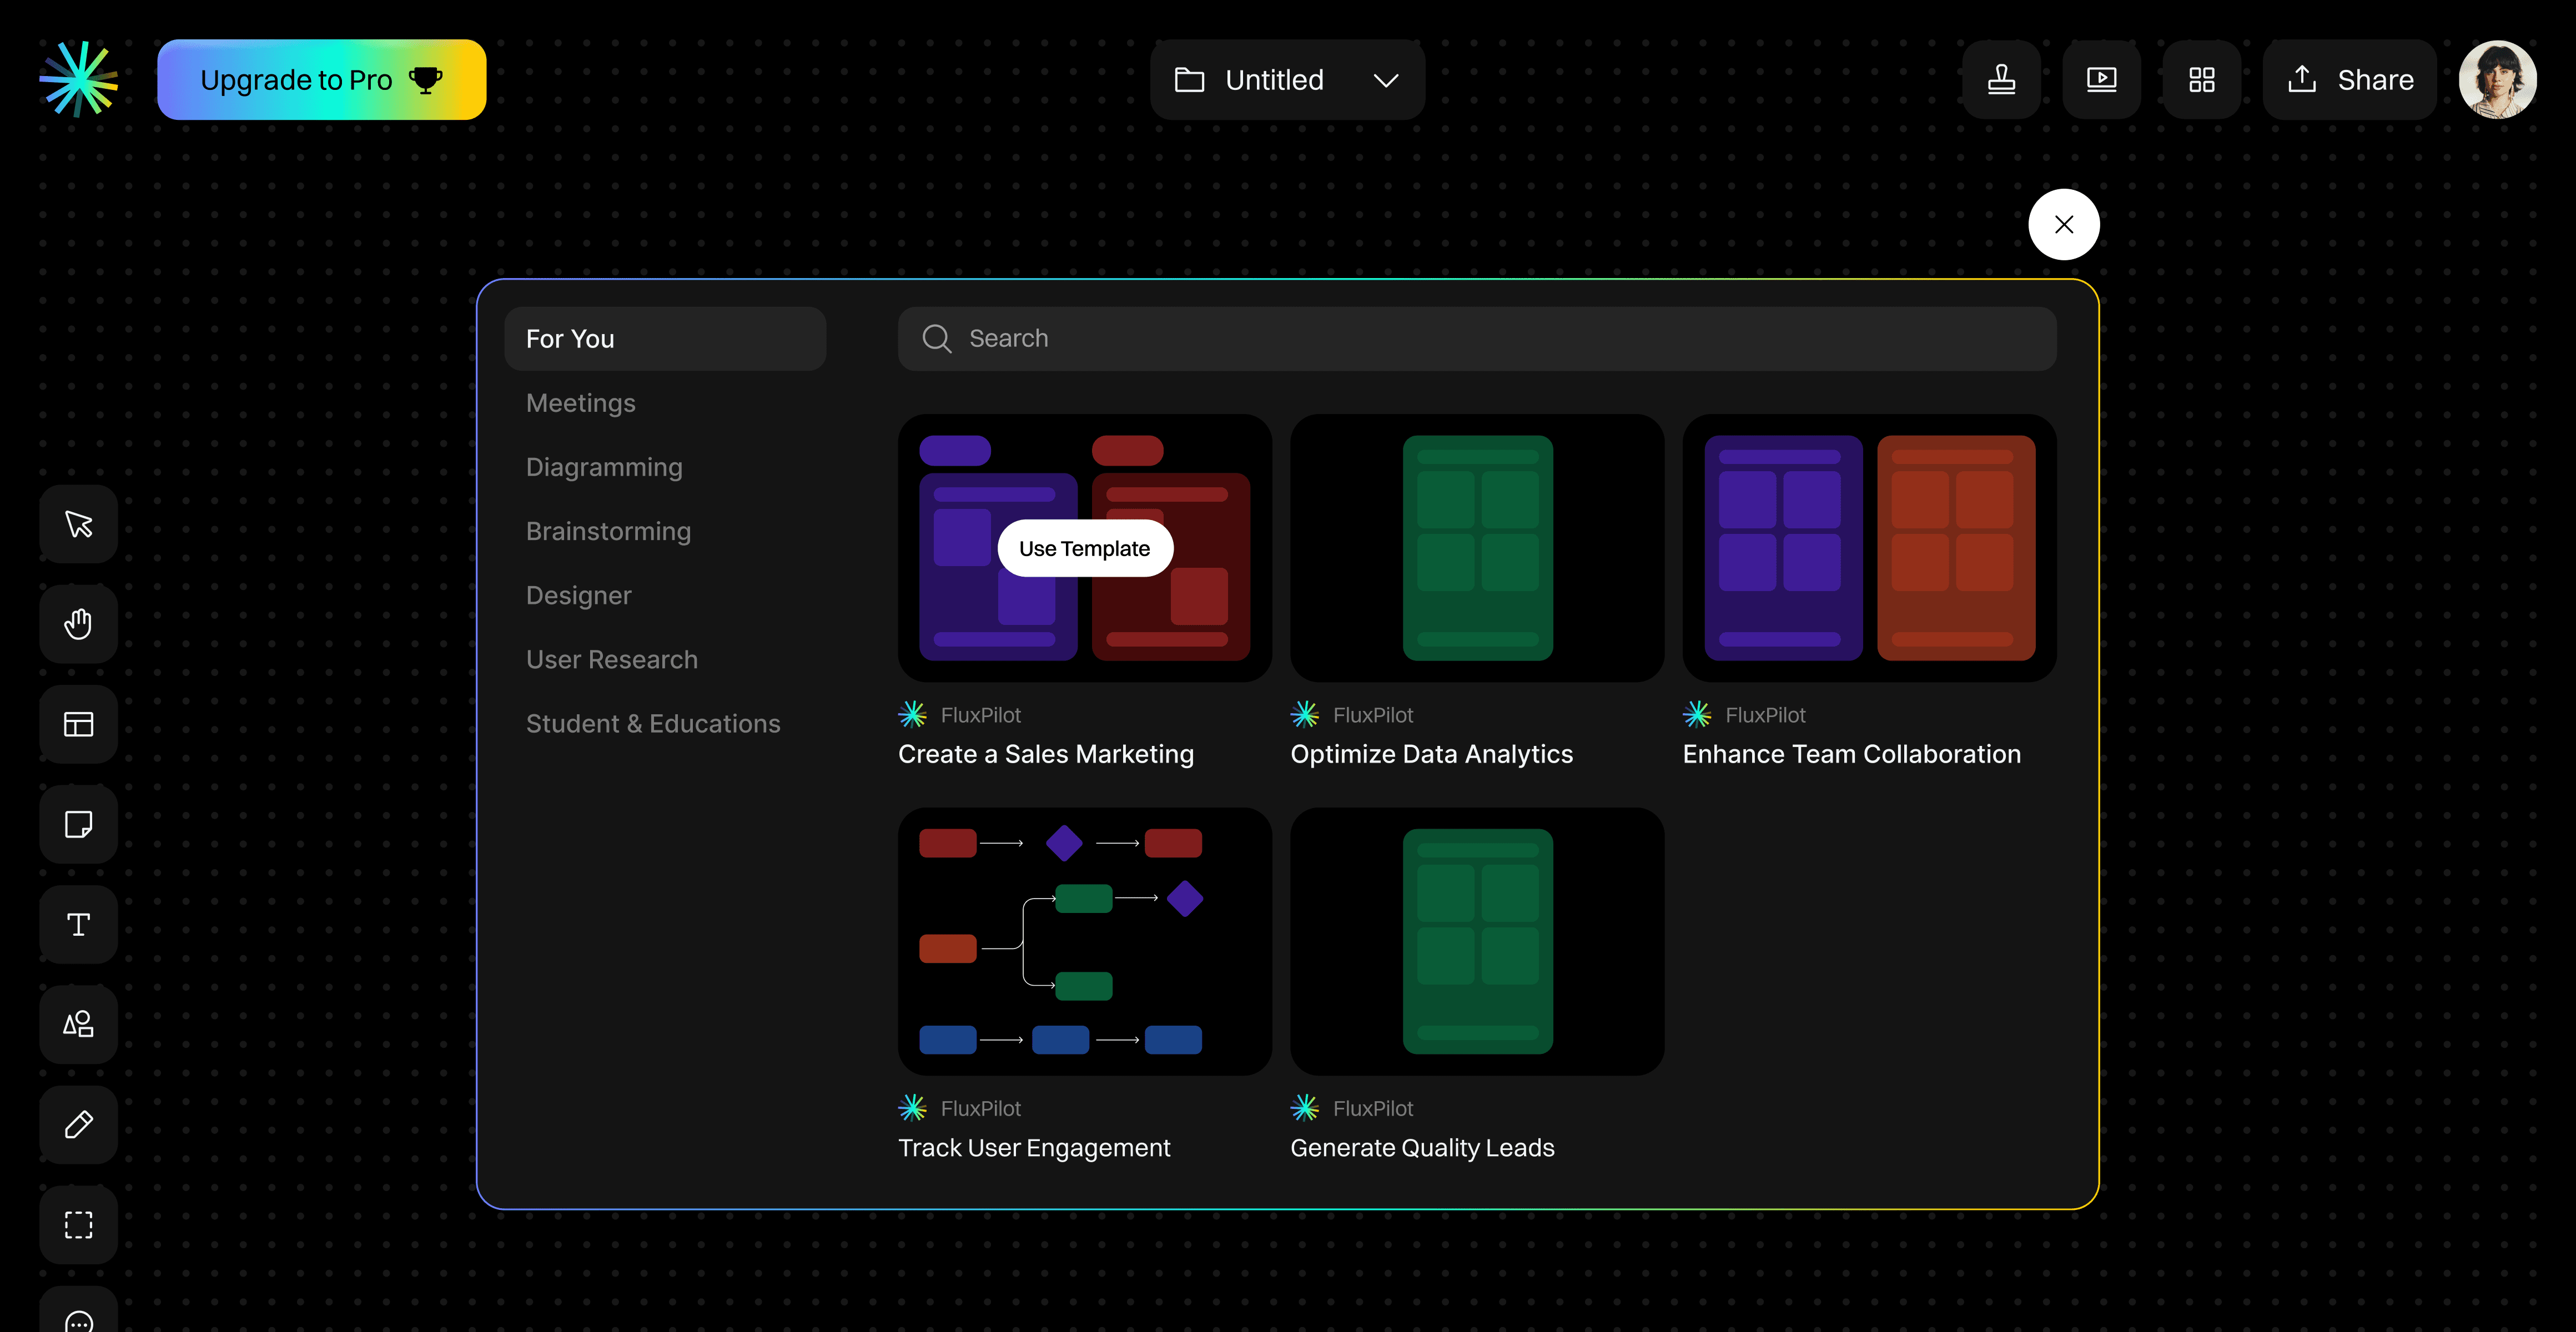Focus the template Search field
The image size is (2576, 1332).
click(x=1476, y=339)
